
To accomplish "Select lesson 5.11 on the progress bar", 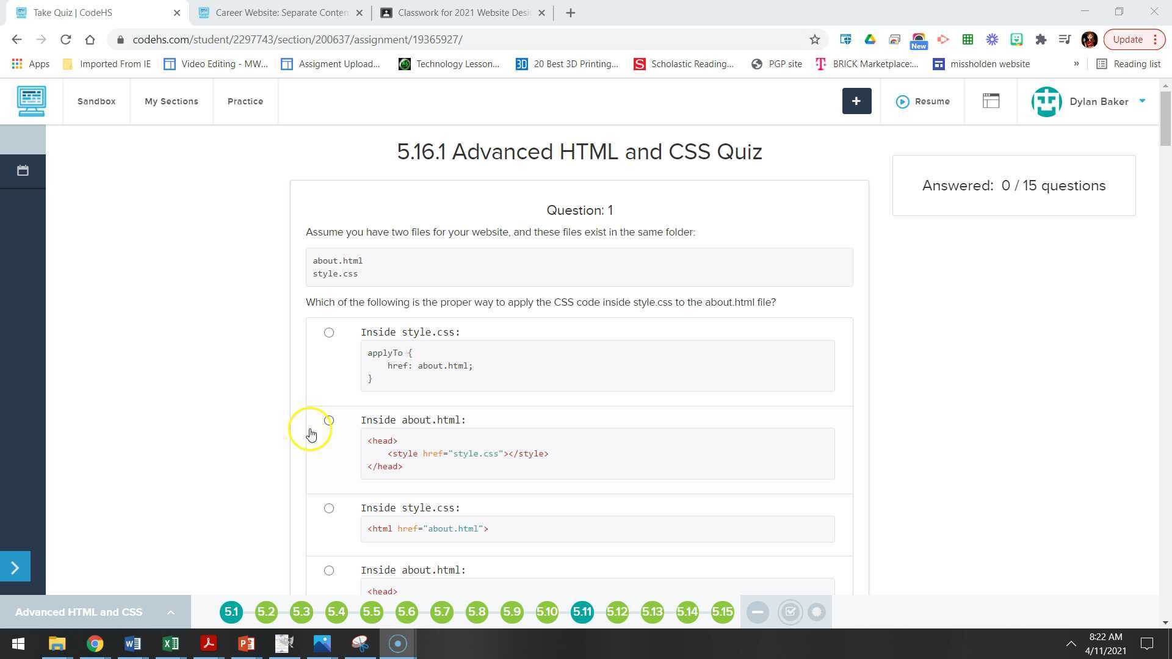I will [582, 611].
